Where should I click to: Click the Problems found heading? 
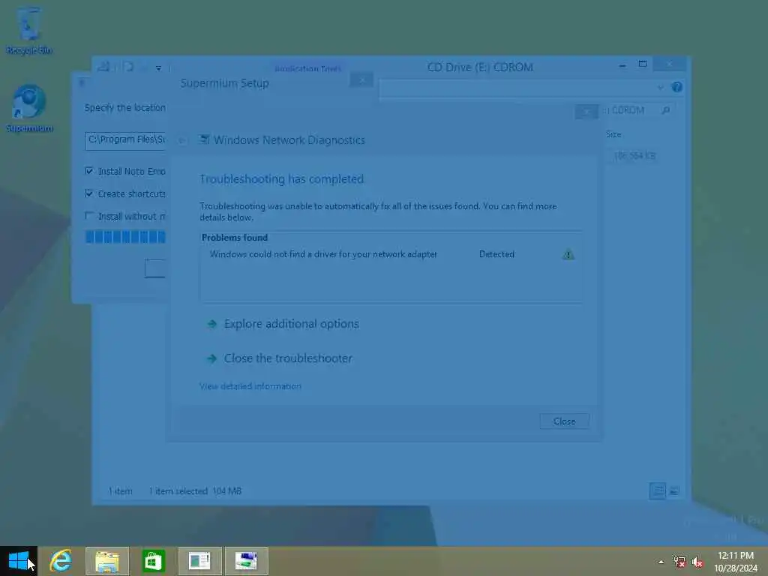click(235, 238)
